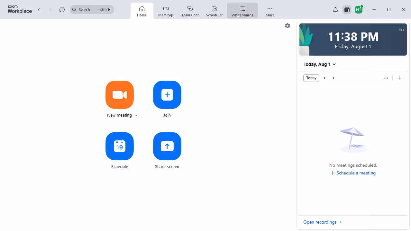
Task: Start a New meeting
Action: coord(119,95)
